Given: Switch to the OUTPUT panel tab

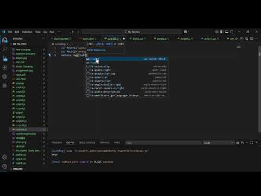Looking at the screenshot, I should click(70, 143).
